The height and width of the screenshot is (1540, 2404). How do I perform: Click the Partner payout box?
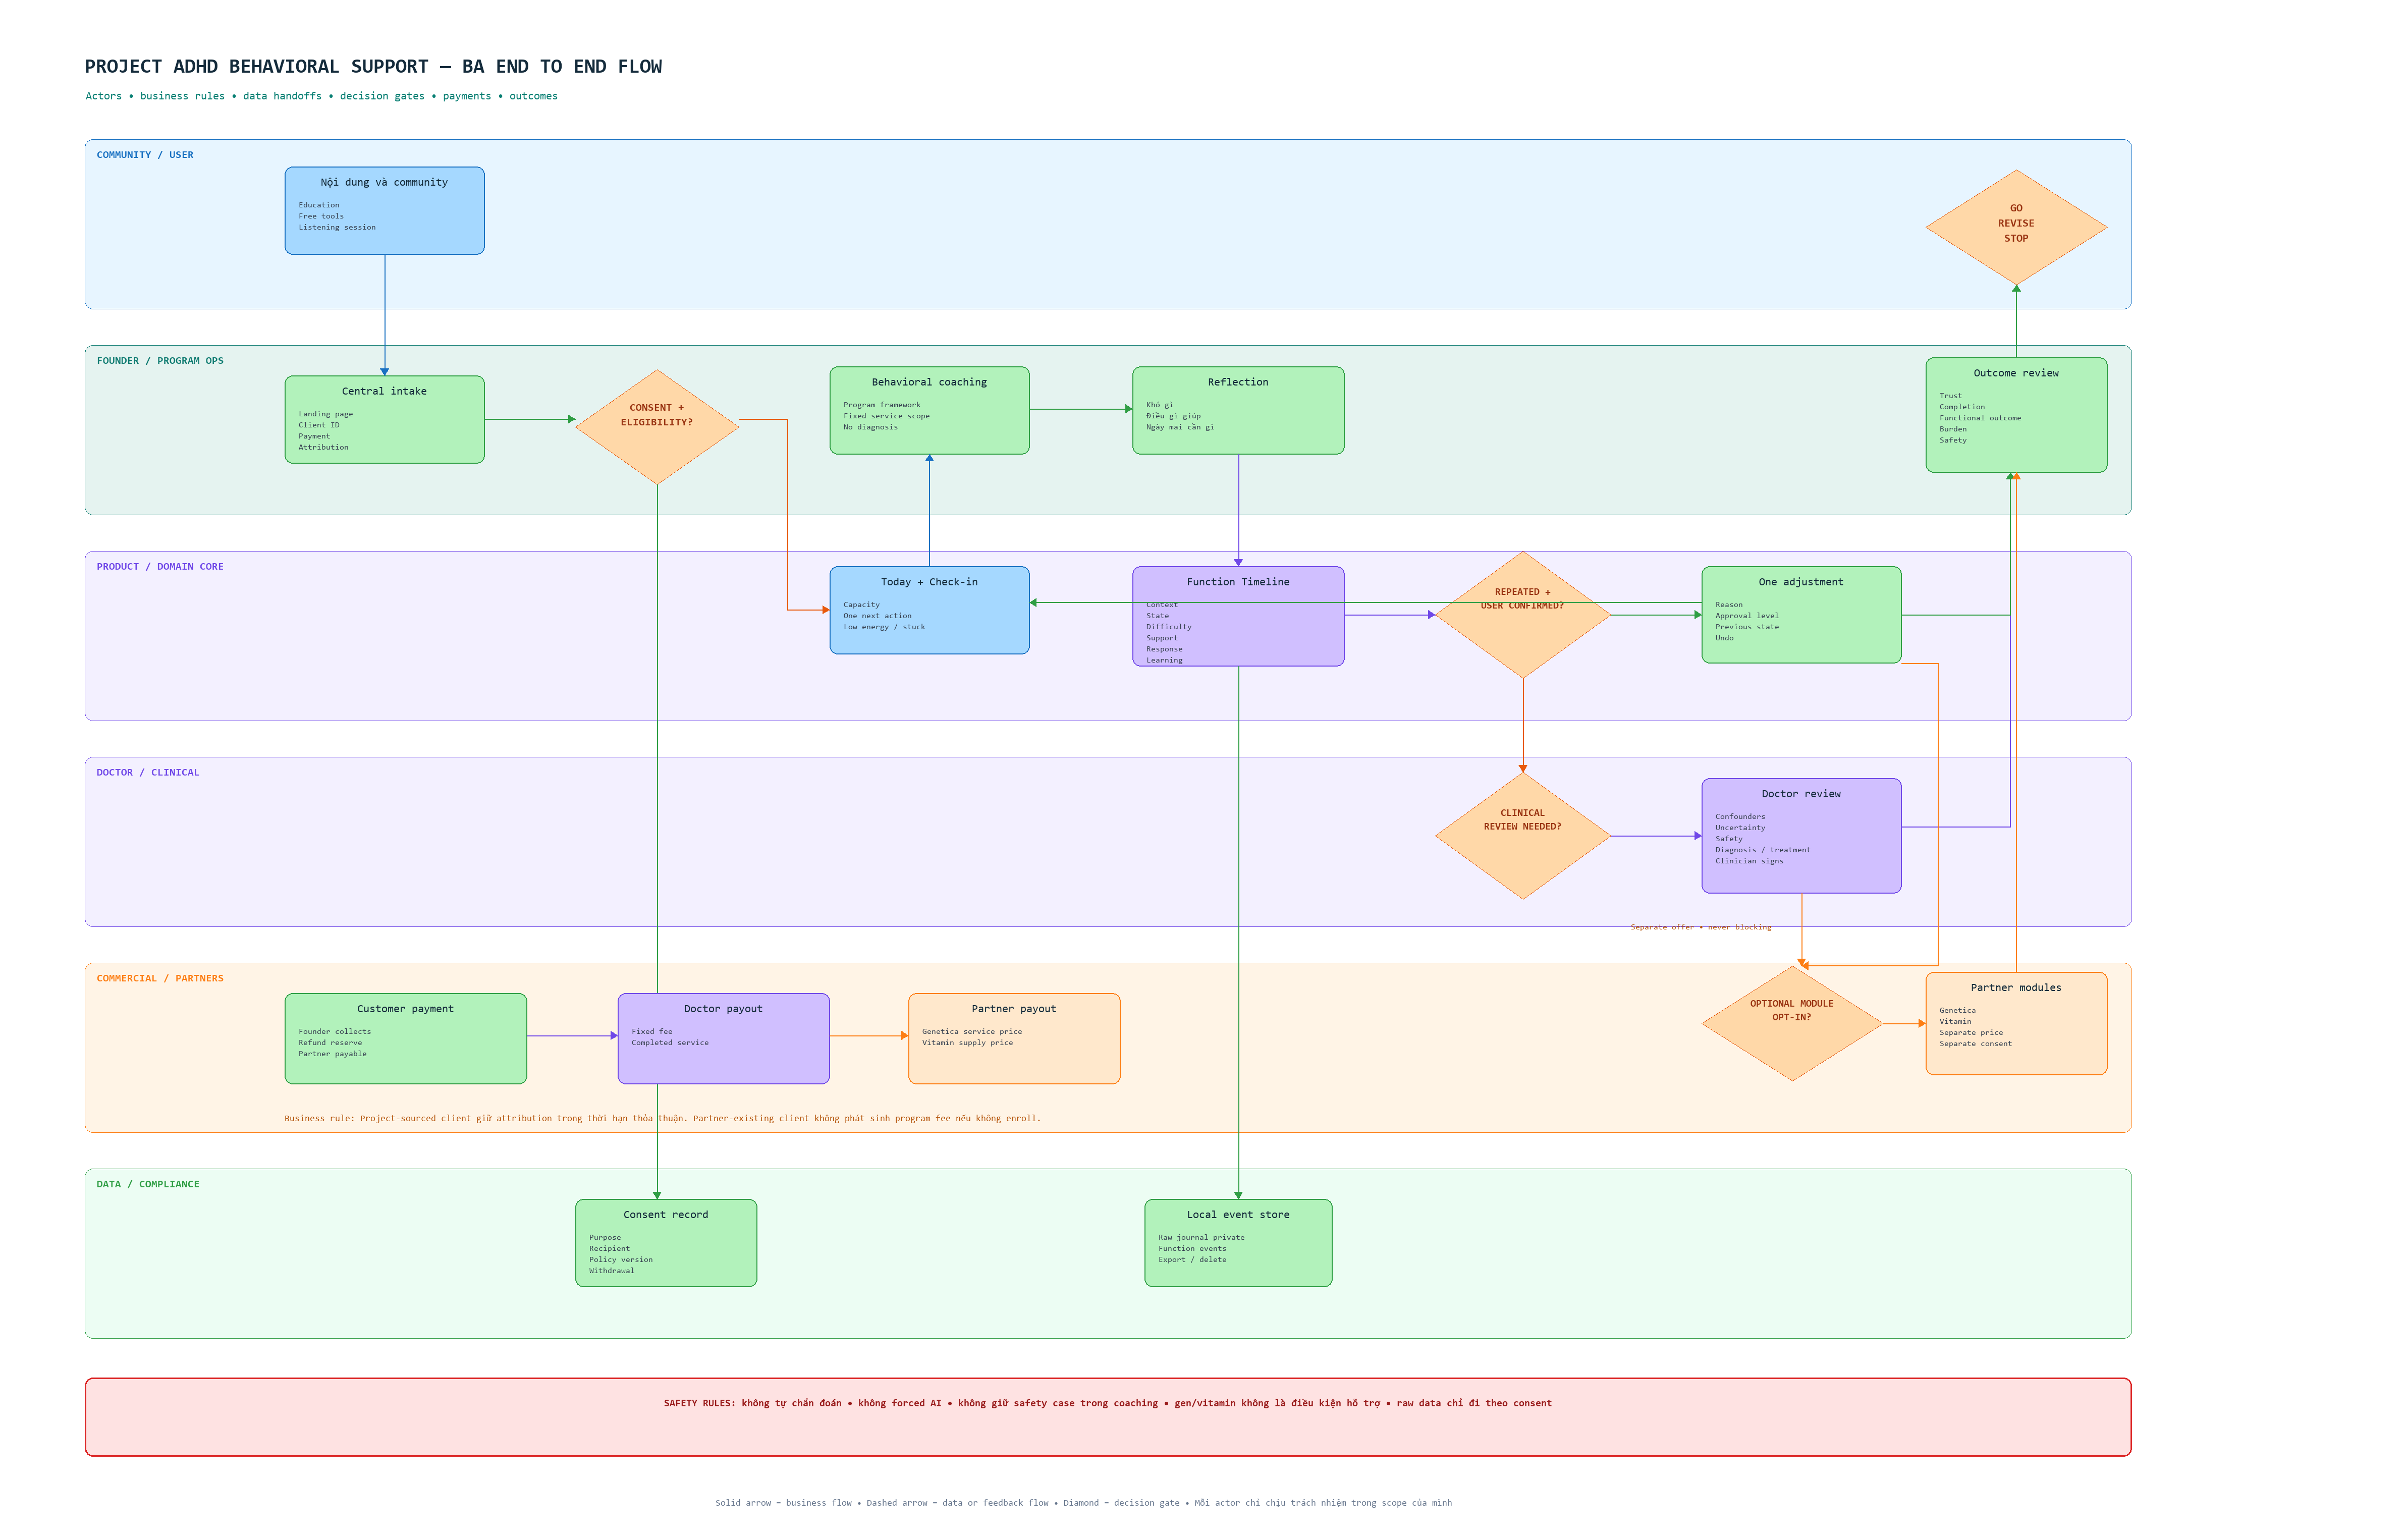tap(1014, 1038)
